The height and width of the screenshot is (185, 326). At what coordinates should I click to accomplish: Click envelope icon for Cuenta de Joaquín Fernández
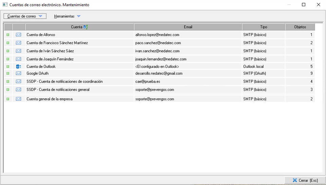(19, 59)
